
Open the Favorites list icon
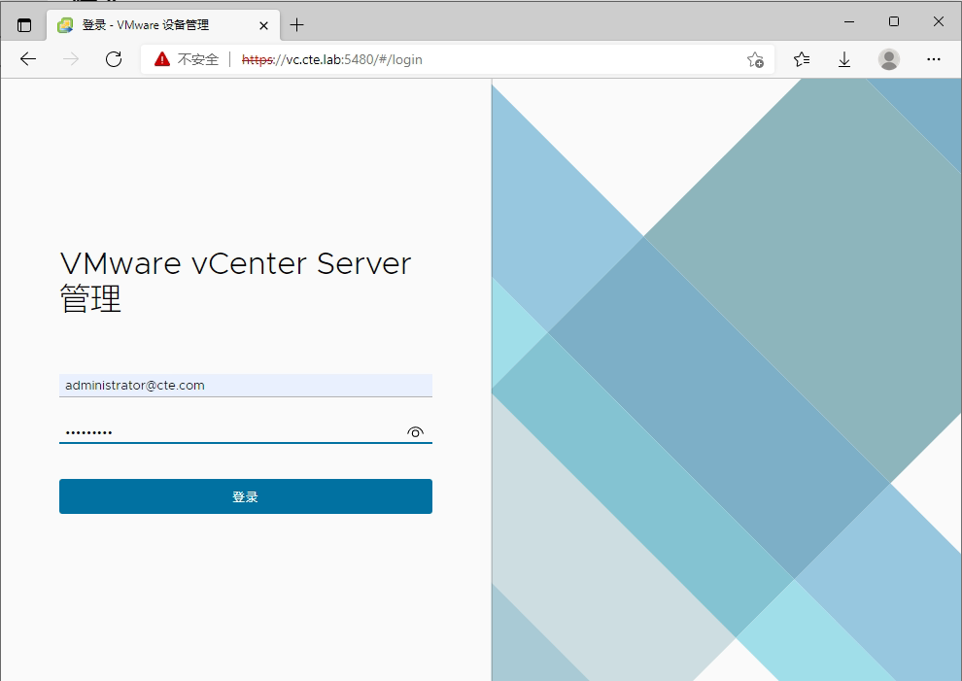coord(800,59)
